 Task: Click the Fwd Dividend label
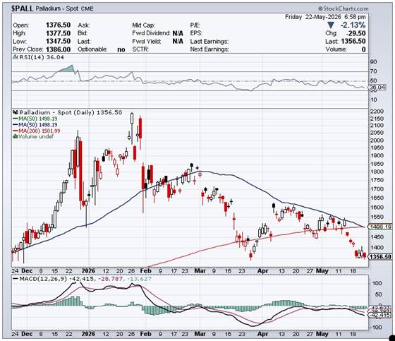tap(151, 33)
